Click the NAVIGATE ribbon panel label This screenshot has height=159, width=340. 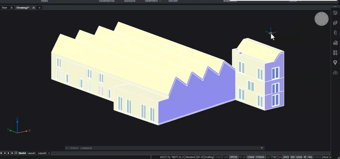coord(130,1)
